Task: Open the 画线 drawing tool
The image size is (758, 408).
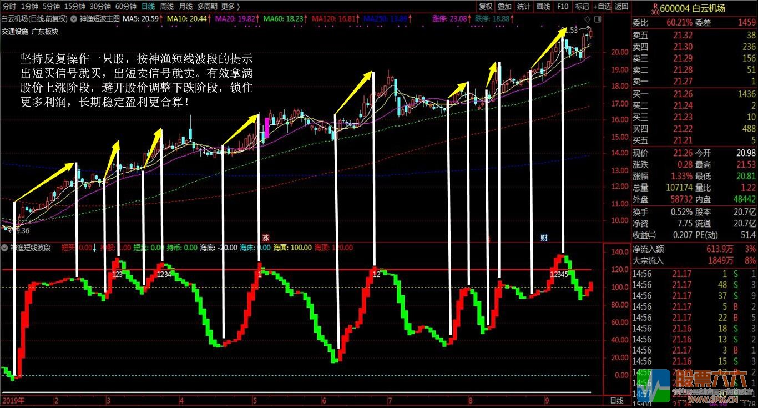Action: pyautogui.click(x=543, y=7)
